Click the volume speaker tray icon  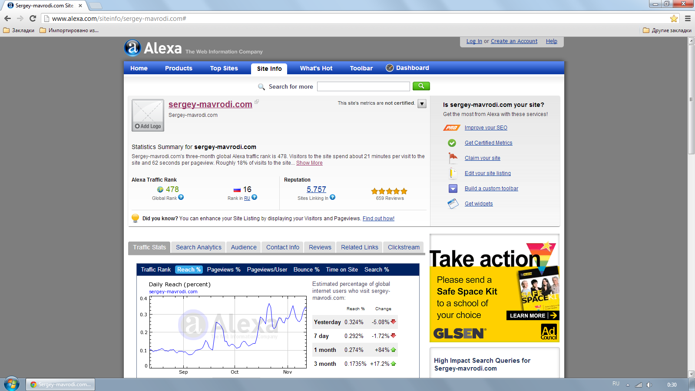click(x=649, y=384)
